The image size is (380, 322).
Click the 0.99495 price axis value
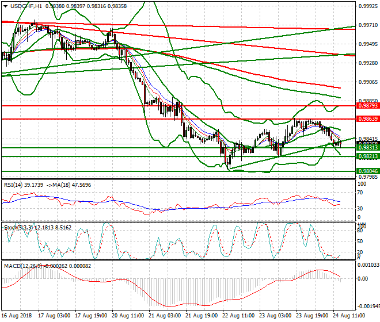[368, 44]
